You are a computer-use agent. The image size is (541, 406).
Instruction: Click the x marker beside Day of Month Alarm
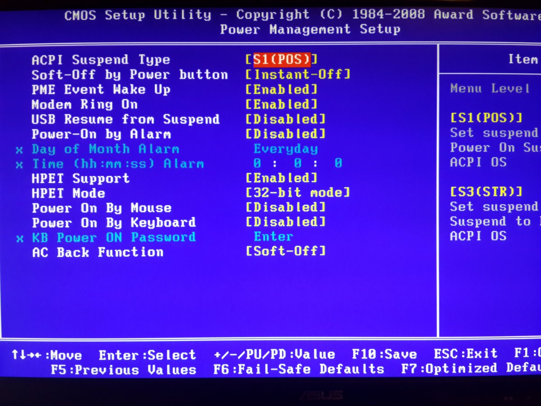[x=19, y=150]
